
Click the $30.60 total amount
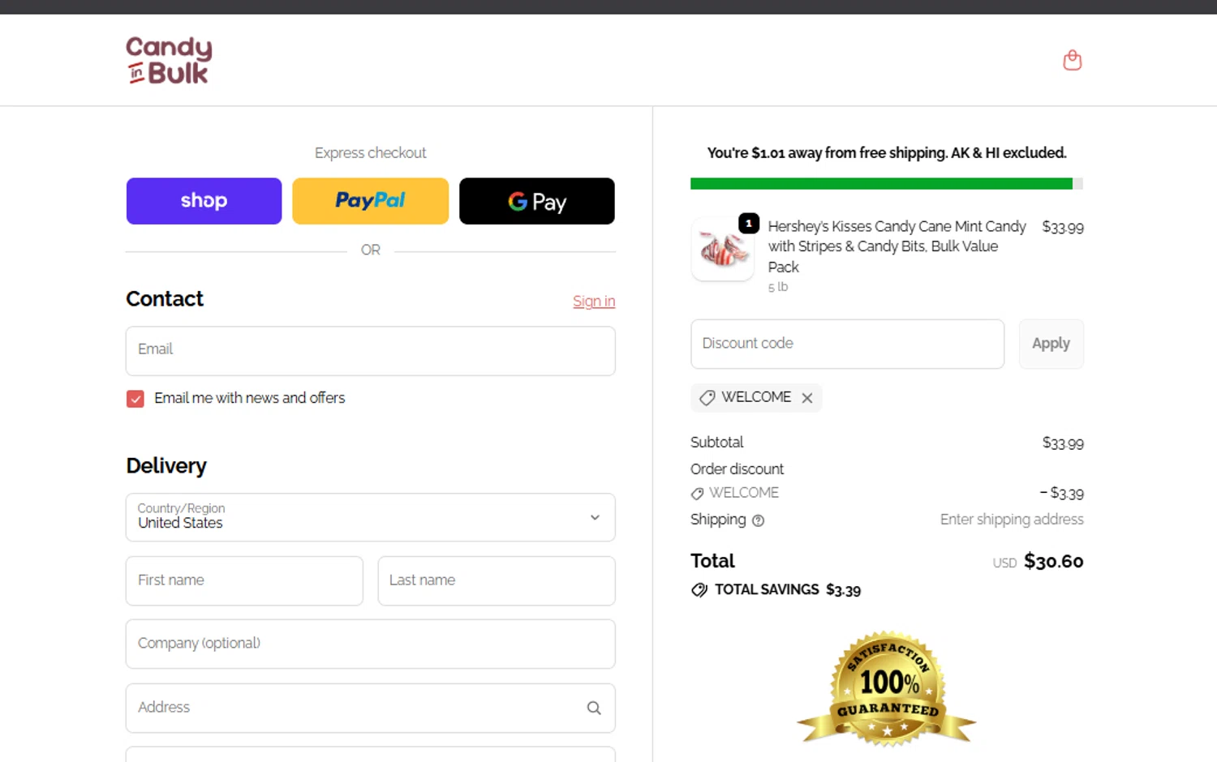pos(1053,561)
